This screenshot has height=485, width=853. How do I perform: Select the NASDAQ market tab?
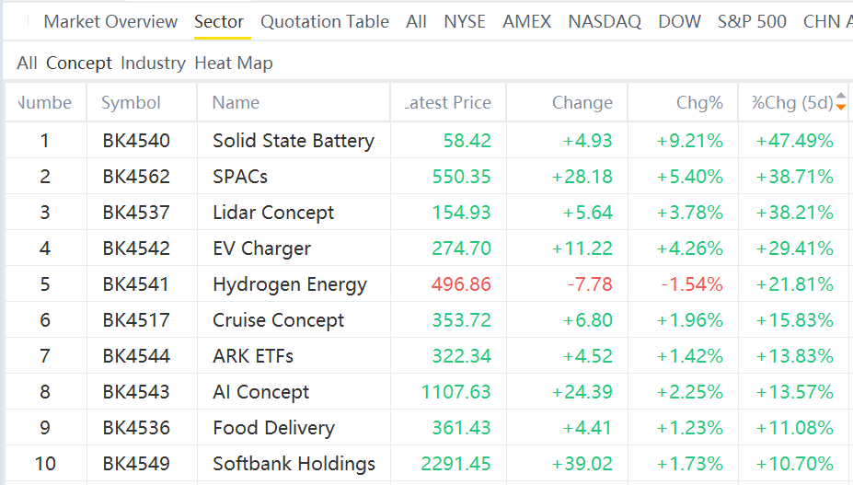(x=605, y=21)
